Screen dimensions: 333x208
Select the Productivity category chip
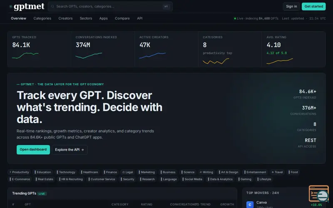tap(19, 172)
